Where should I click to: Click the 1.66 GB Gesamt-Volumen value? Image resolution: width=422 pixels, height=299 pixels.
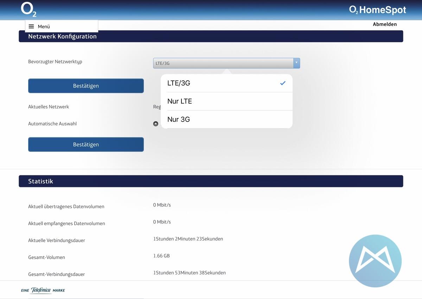tap(161, 256)
